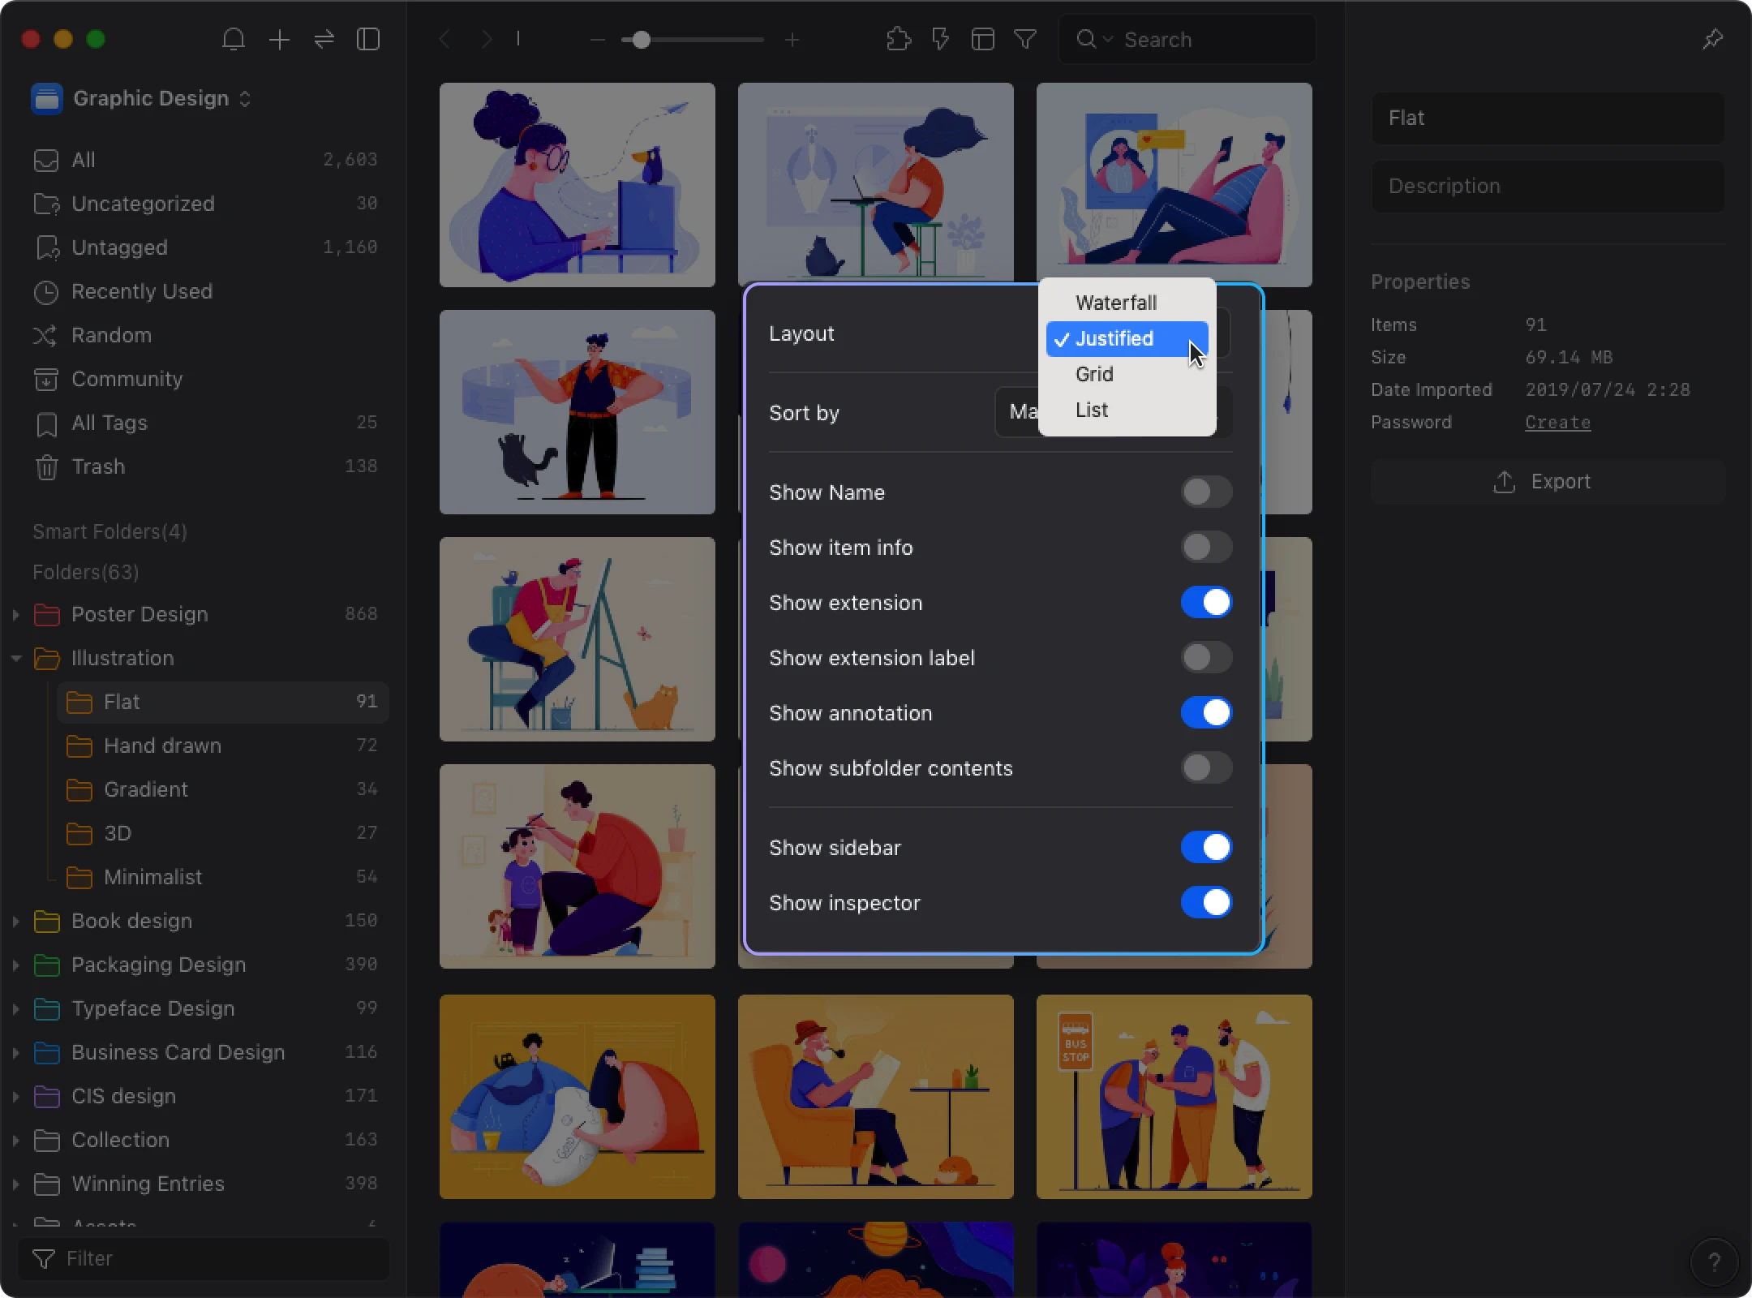Disable the Show extension toggle
The height and width of the screenshot is (1298, 1752).
tap(1206, 602)
